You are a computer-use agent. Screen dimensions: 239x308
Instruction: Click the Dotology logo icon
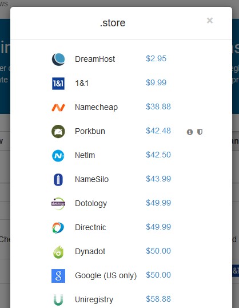pyautogui.click(x=58, y=204)
